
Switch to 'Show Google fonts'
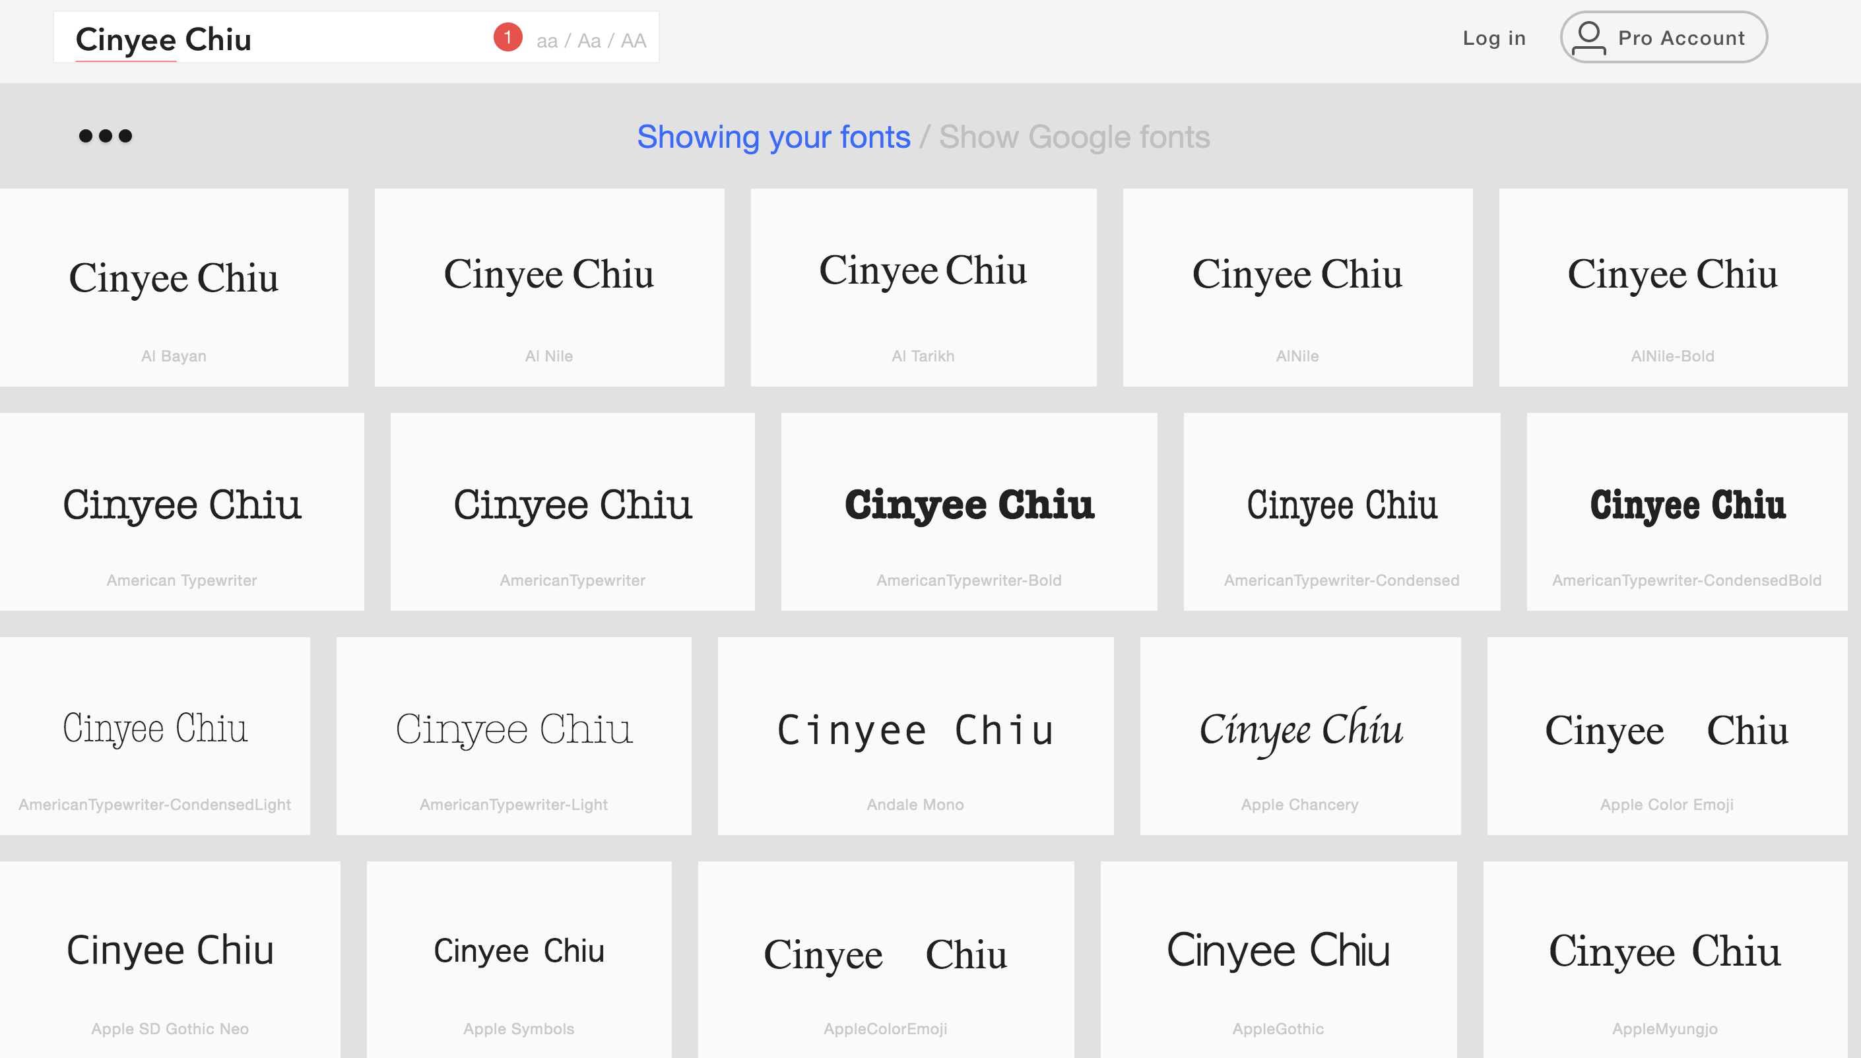(1074, 137)
